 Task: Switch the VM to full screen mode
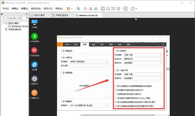113,8
